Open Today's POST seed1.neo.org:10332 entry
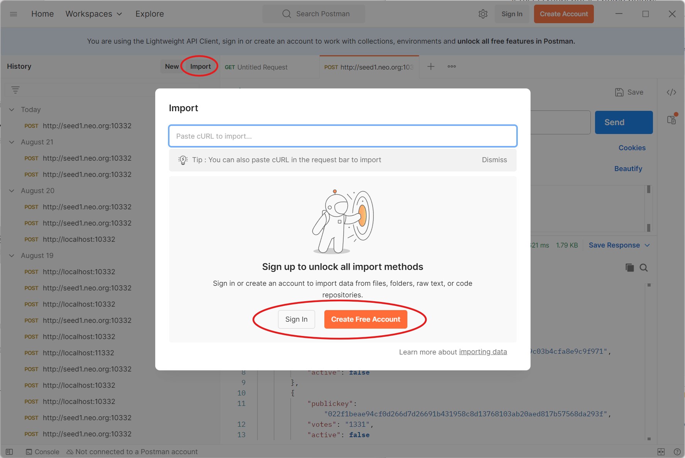The width and height of the screenshot is (685, 458). [x=78, y=126]
